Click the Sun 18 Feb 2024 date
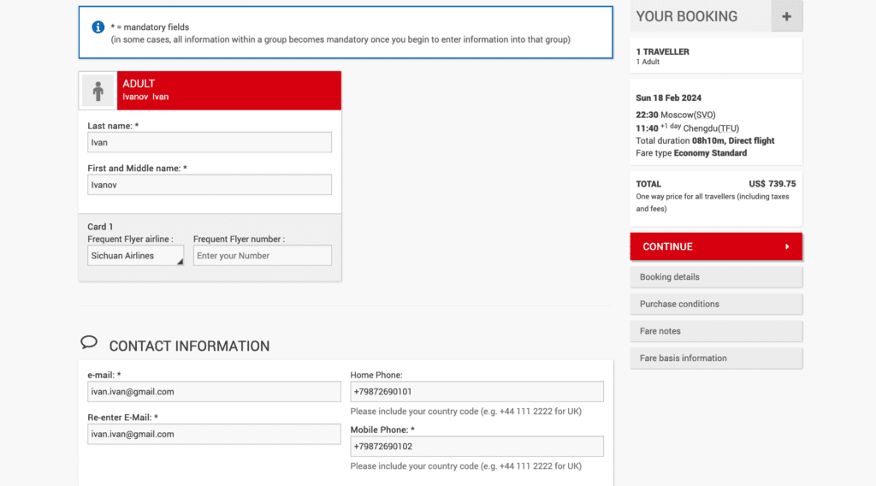This screenshot has width=876, height=486. [x=669, y=98]
